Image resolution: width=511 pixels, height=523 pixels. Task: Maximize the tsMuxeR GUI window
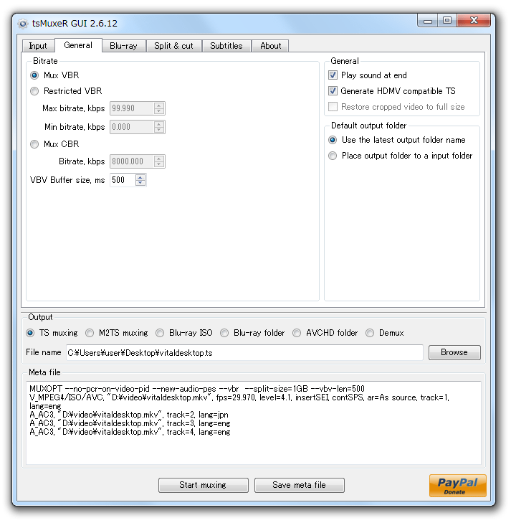[x=447, y=21]
